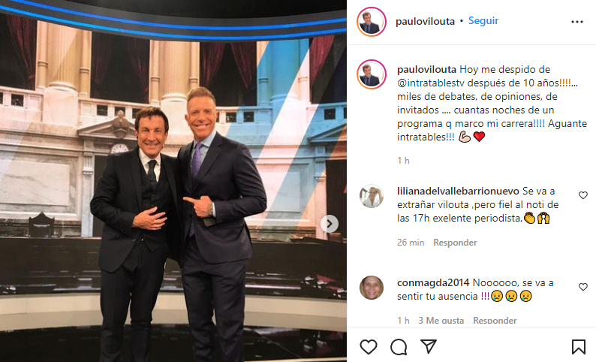Go to next photo in carousel
This screenshot has height=362, width=596.
[330, 224]
